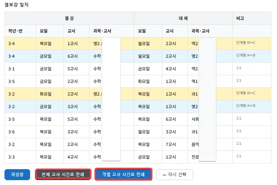Screen dimensions: 277x185
Task: Select the 3-1 class cell
Action: pyautogui.click(x=20, y=69)
